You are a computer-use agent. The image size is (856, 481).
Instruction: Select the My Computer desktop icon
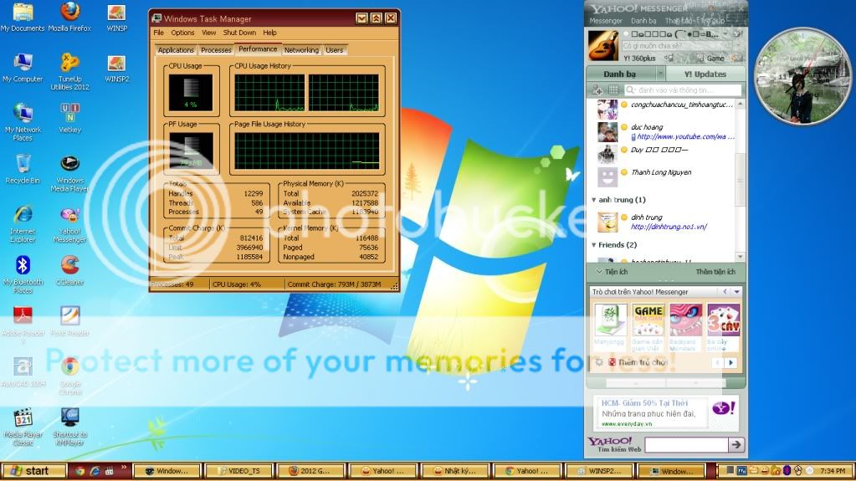pos(23,69)
